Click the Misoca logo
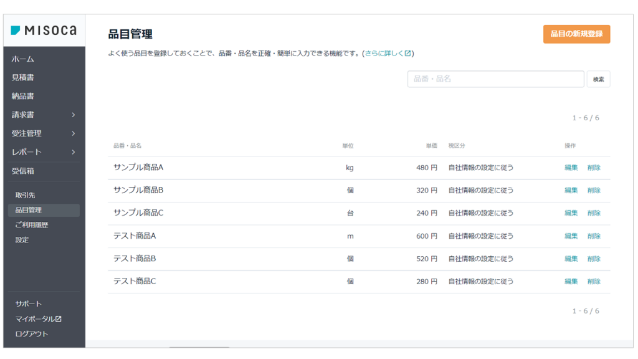Screen dimensions: 638x359 coord(44,31)
